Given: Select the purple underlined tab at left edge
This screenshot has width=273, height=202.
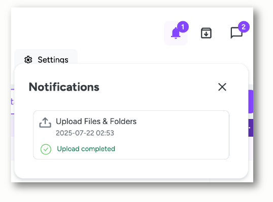Looking at the screenshot, I should [13, 102].
